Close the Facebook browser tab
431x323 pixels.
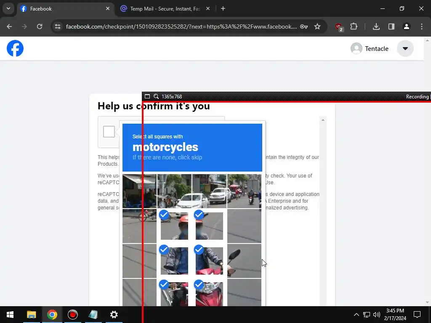tap(108, 9)
